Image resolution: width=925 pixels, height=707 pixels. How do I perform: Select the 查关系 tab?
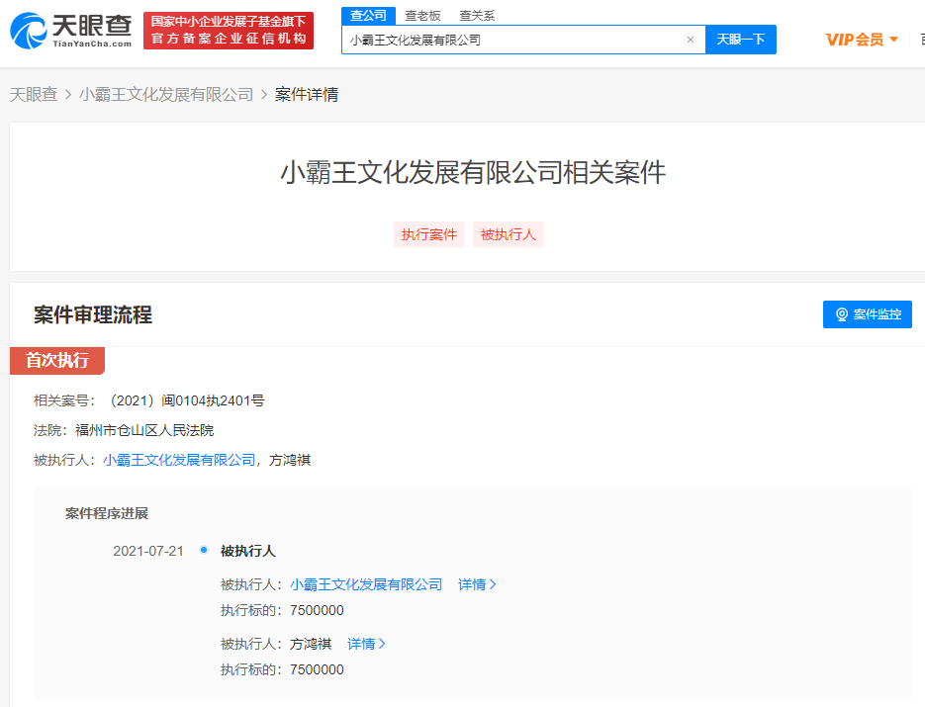[477, 16]
